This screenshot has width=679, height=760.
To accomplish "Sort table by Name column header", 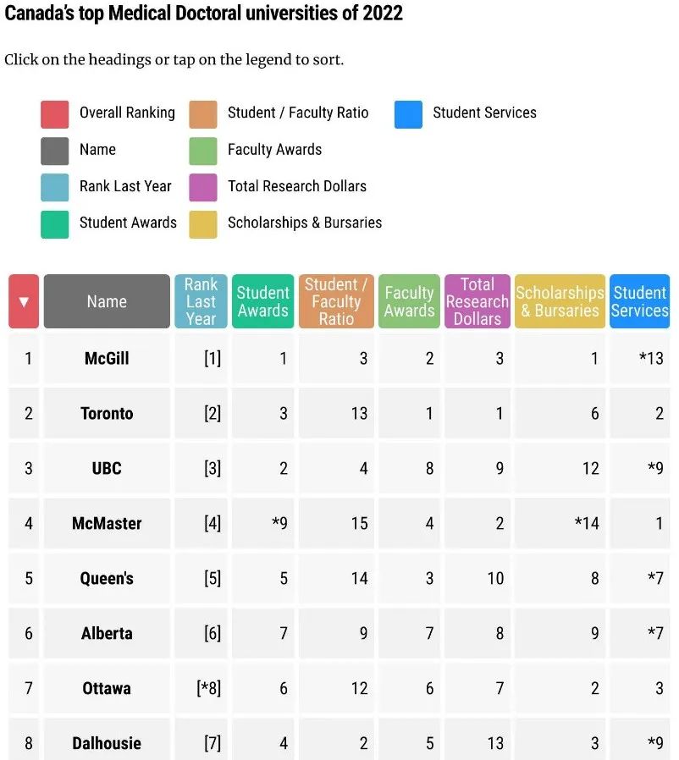I will pyautogui.click(x=107, y=301).
